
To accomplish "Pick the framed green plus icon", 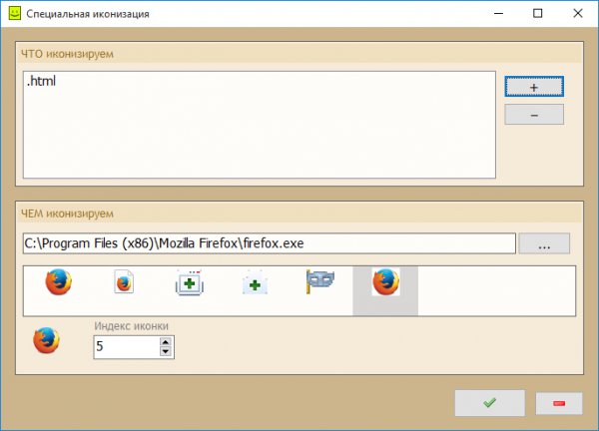I will [190, 282].
